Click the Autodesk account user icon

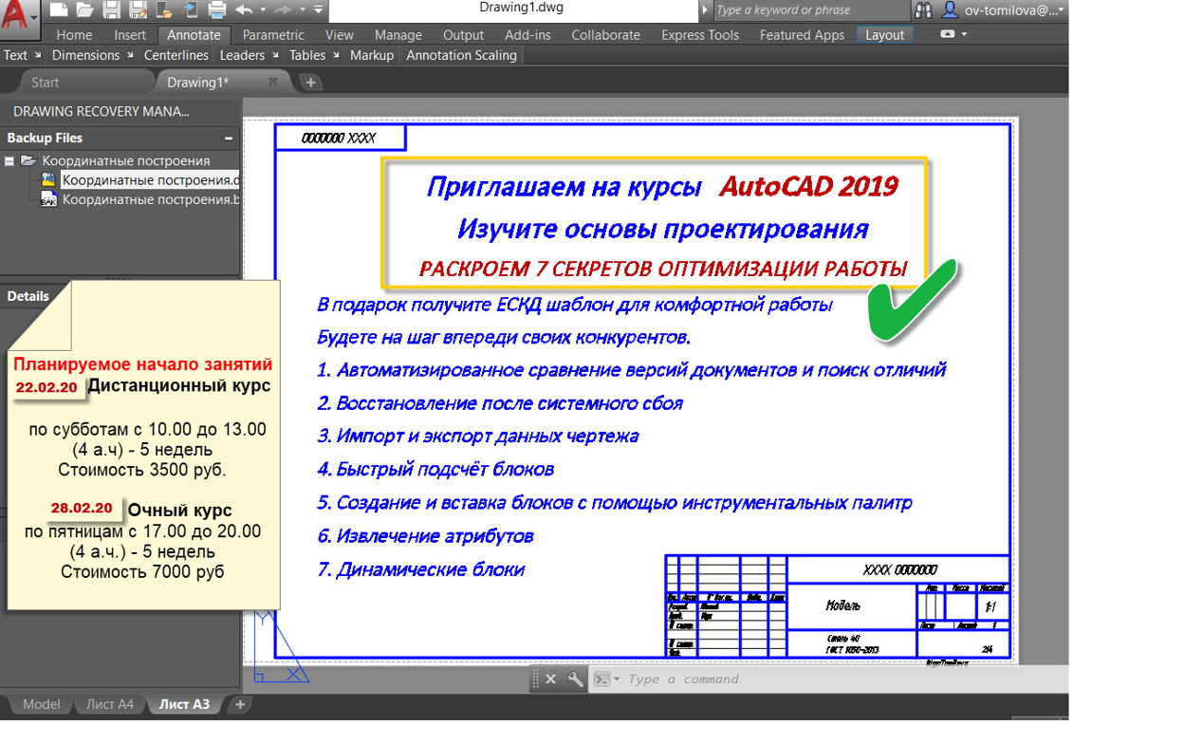click(x=950, y=10)
